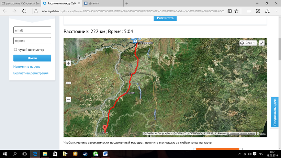Image resolution: width=281 pixels, height=158 pixels.
Task: Open Microsoft Word from taskbar
Action: pos(105,154)
